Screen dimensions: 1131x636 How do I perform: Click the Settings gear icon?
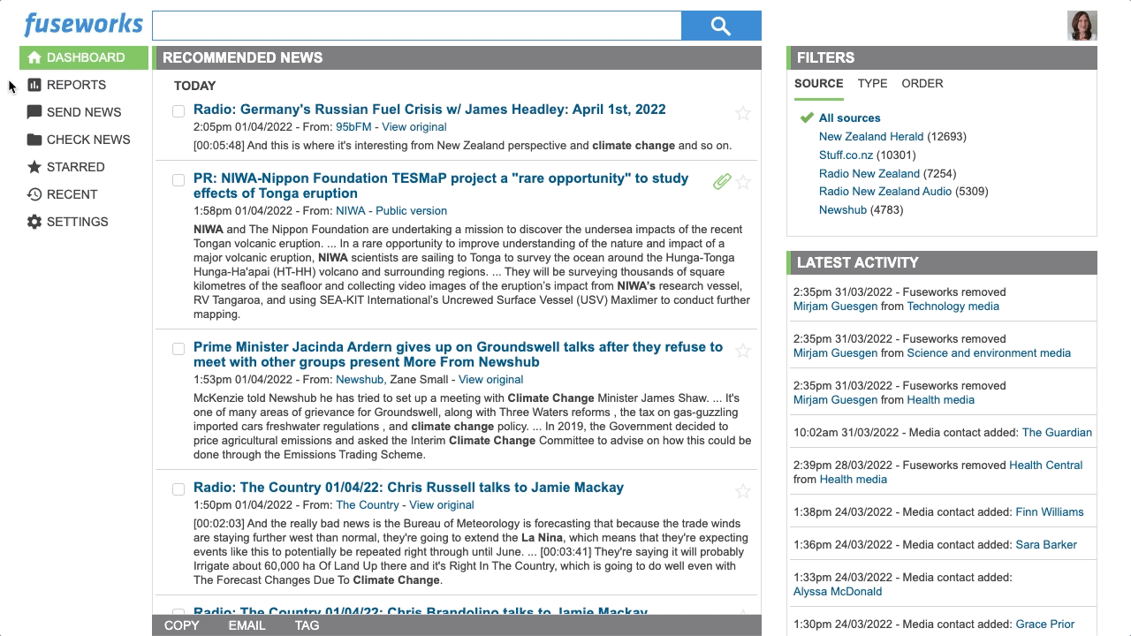(34, 222)
